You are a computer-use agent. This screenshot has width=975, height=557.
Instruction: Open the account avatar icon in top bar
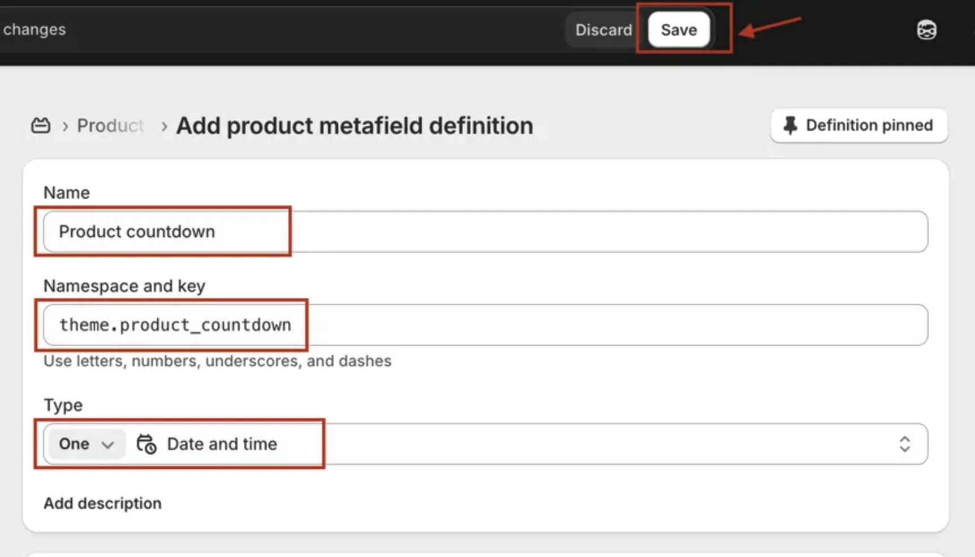tap(926, 30)
